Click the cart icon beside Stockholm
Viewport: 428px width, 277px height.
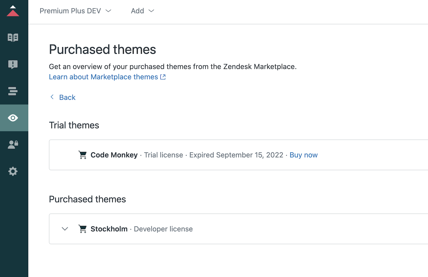coord(83,229)
